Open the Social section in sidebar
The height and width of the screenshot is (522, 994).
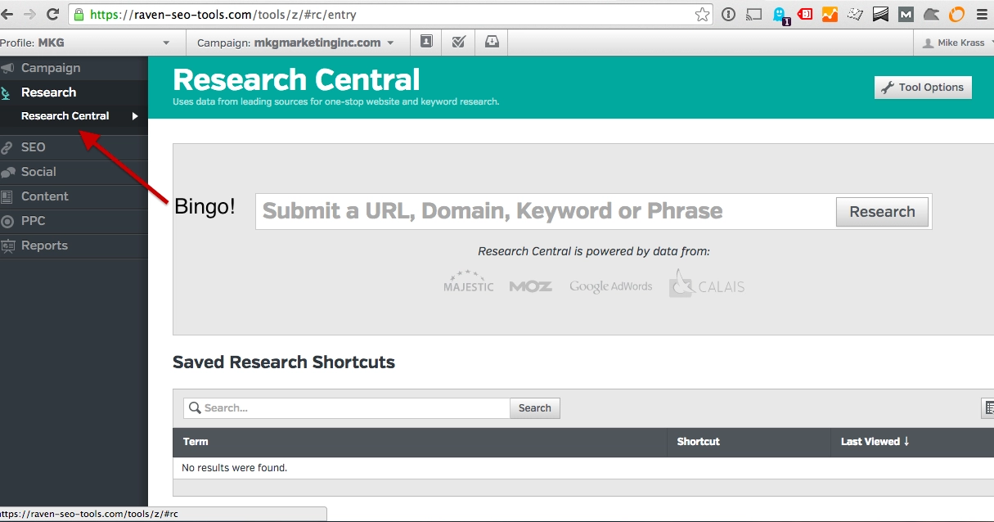point(38,172)
